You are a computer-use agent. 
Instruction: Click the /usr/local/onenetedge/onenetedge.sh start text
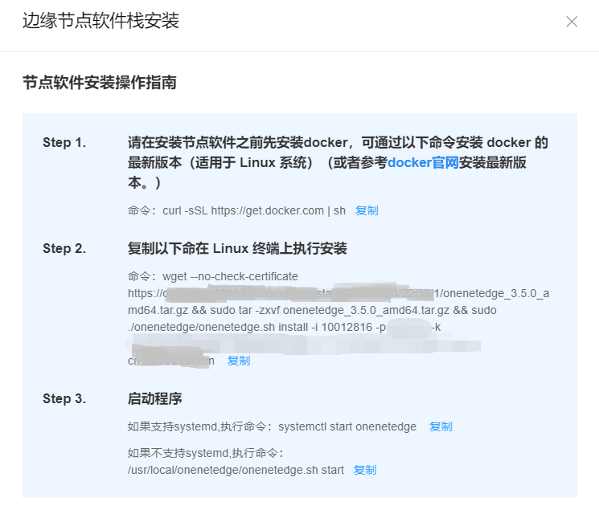coord(236,470)
